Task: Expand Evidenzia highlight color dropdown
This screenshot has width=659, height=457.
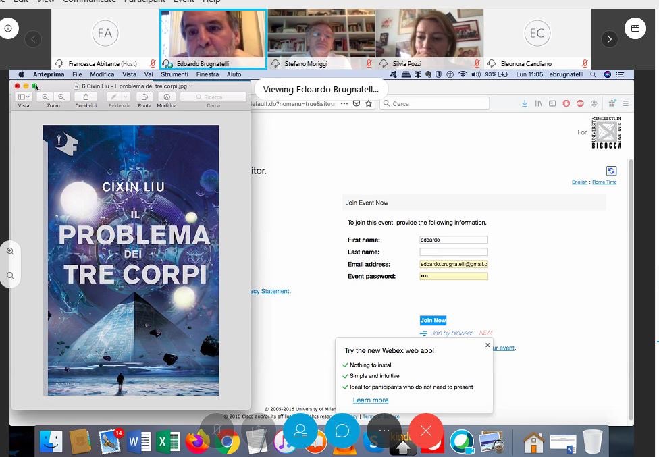Action: [125, 97]
